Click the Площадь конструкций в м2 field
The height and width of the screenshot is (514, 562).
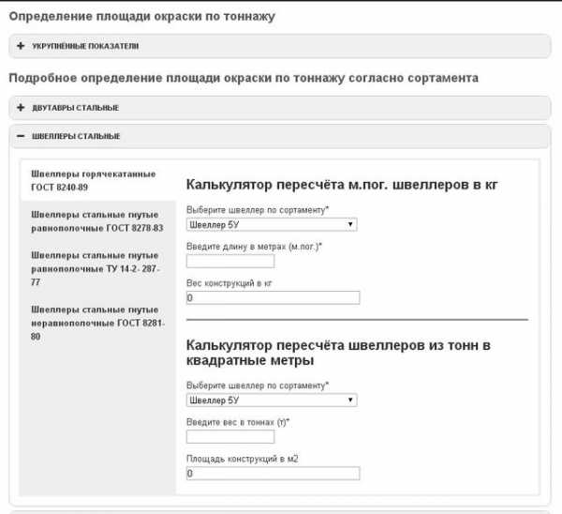(273, 474)
